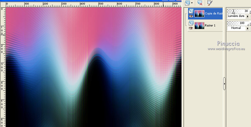Click Raster 1 layer thumbnail
This screenshot has width=251, height=127.
tap(199, 26)
